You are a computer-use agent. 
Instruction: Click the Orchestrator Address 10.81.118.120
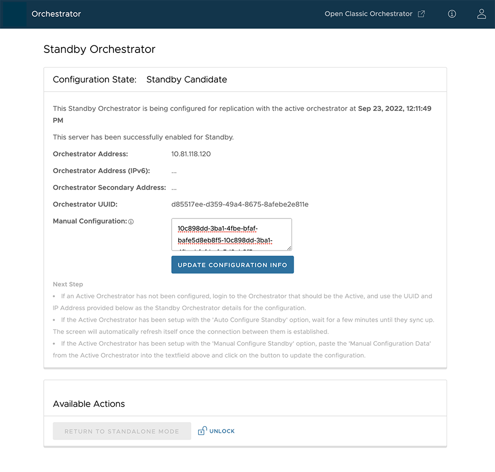pos(191,154)
